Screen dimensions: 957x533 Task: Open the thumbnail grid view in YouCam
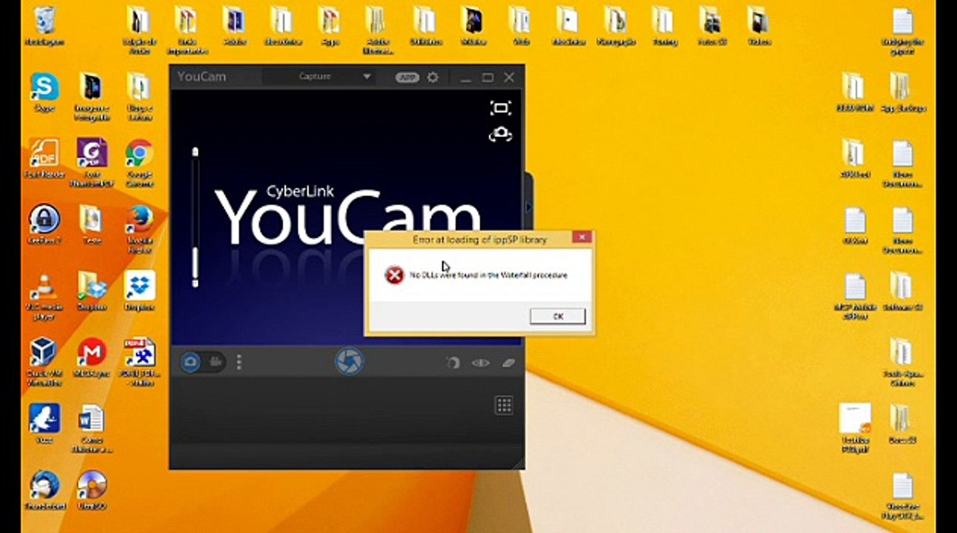coord(504,405)
